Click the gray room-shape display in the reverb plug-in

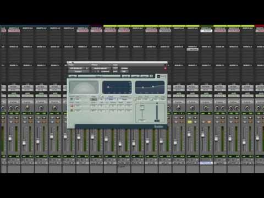[84, 87]
